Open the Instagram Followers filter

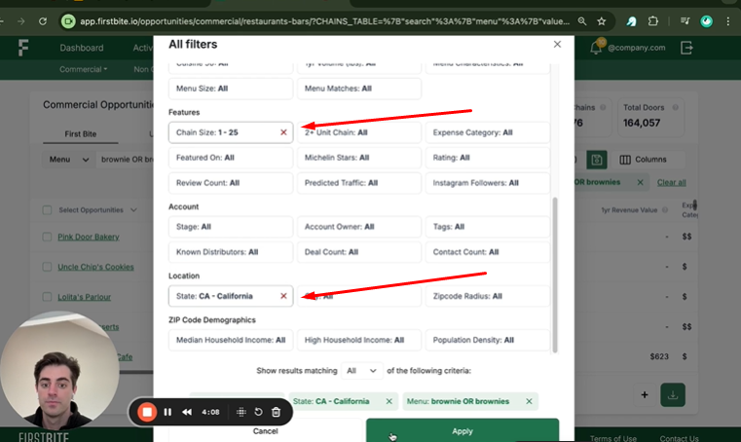488,183
